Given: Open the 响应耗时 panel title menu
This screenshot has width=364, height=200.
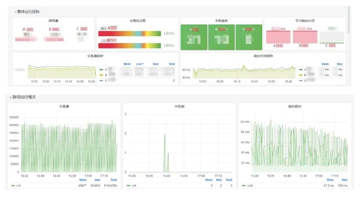Looking at the screenshot, I should [x=295, y=106].
